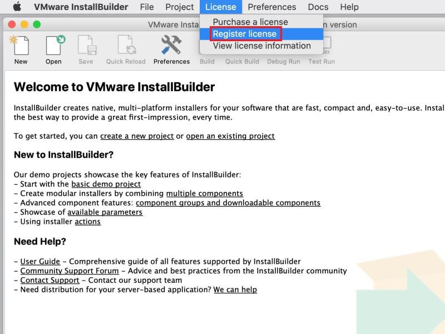Save the project with the Save icon

pos(86,47)
